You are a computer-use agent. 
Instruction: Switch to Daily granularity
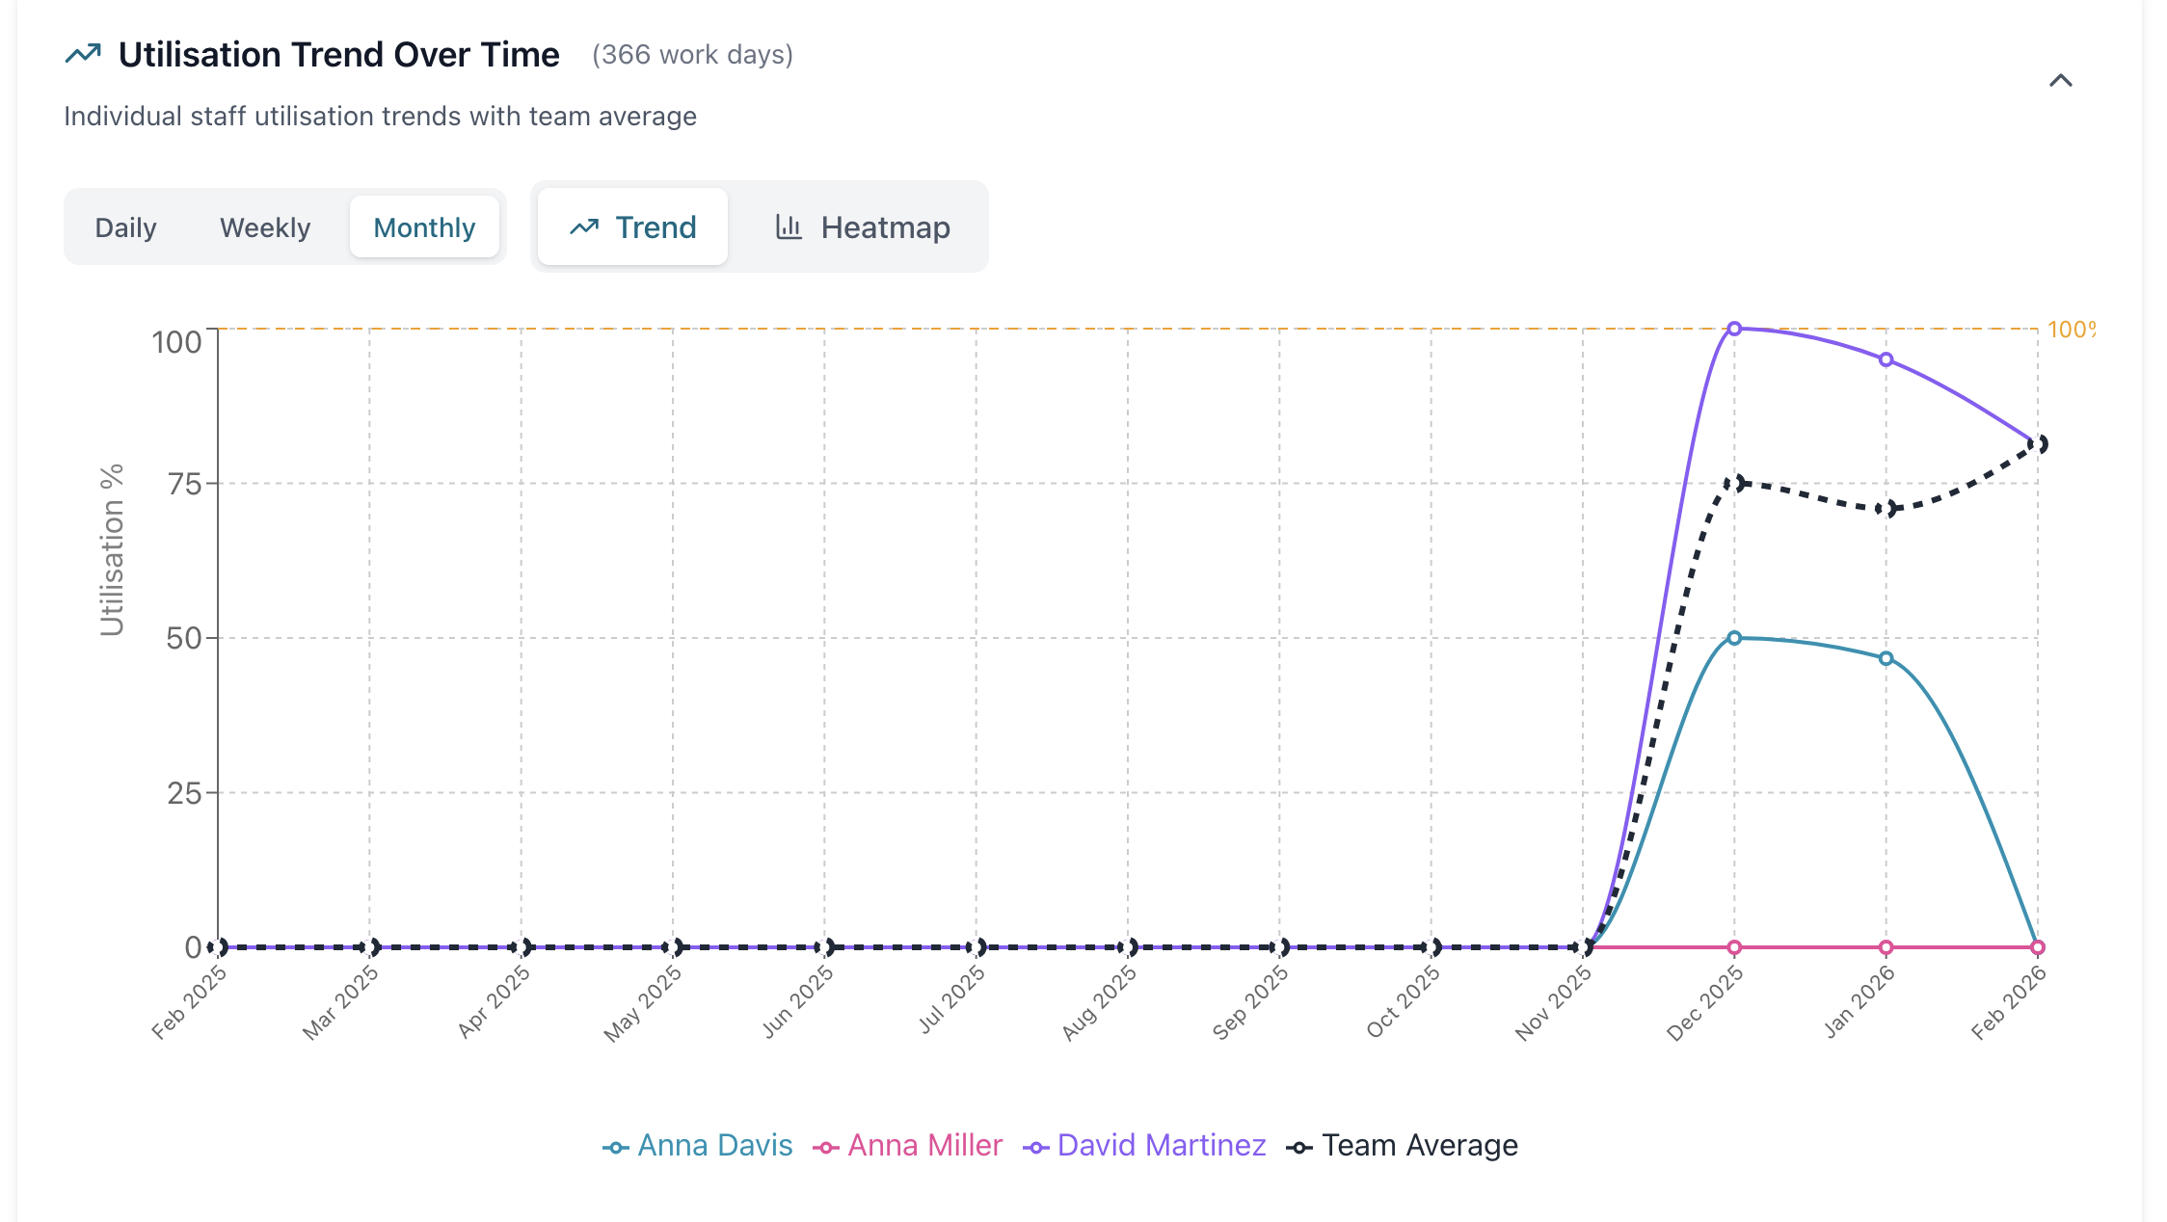point(125,227)
